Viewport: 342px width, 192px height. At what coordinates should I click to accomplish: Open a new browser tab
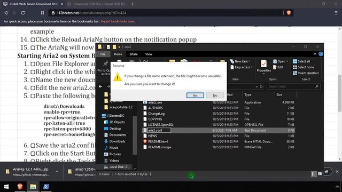pyautogui.click(x=133, y=4)
